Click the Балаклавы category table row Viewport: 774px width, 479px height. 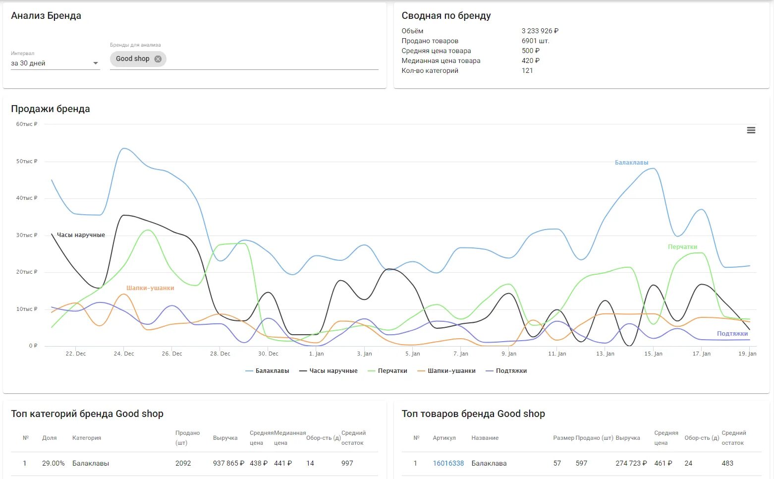coord(194,463)
